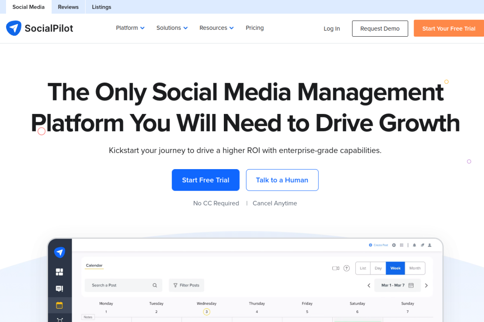Viewport: 484px width, 322px height.
Task: Click the Request Demo button
Action: point(380,29)
